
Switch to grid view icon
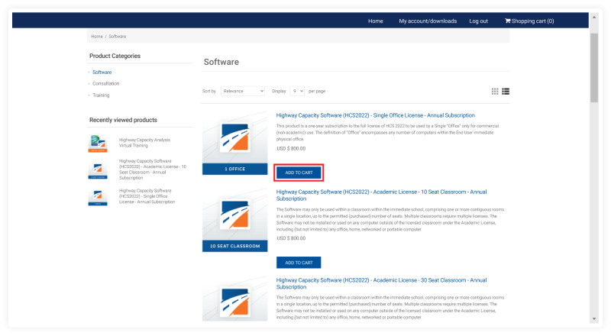click(x=495, y=91)
